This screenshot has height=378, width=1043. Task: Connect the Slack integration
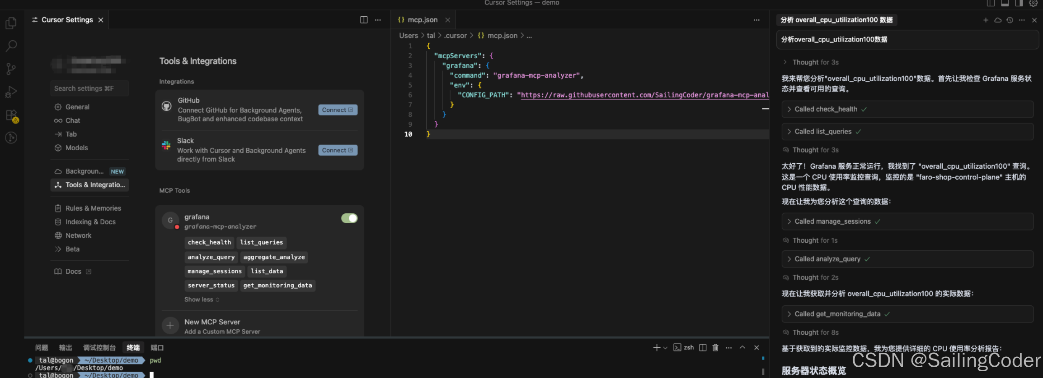pyautogui.click(x=338, y=150)
